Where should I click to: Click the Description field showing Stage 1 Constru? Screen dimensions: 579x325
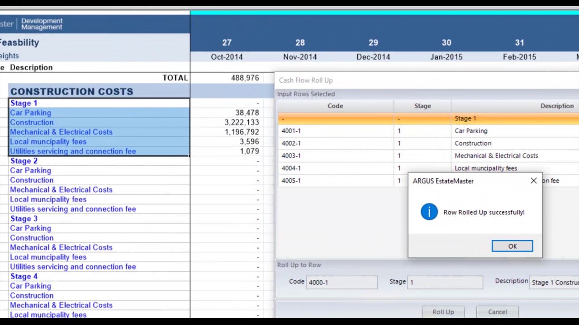click(x=554, y=282)
